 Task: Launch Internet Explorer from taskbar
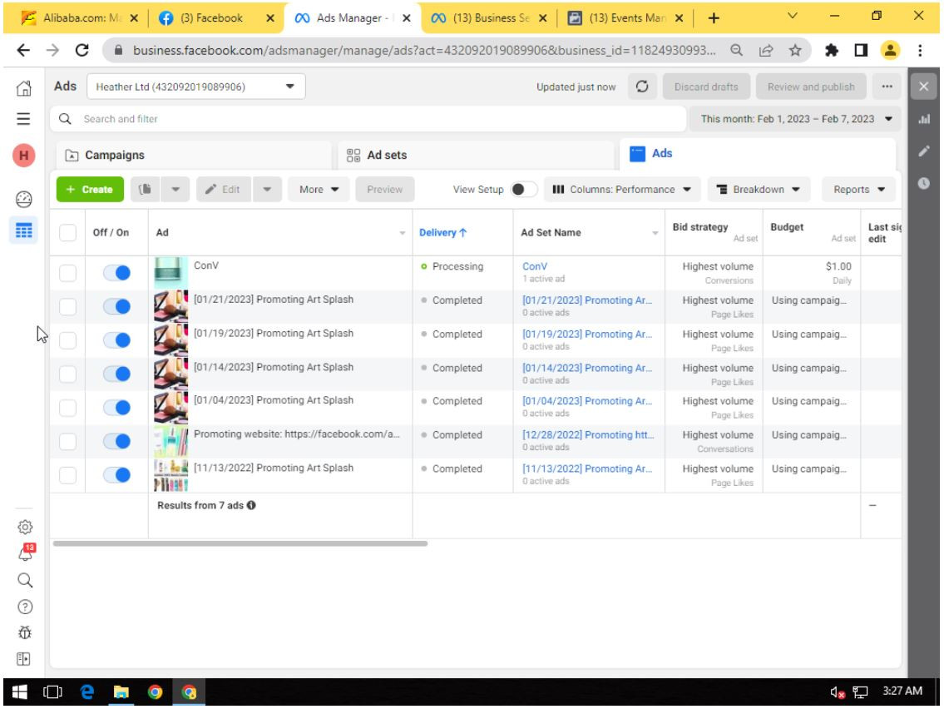coord(87,692)
